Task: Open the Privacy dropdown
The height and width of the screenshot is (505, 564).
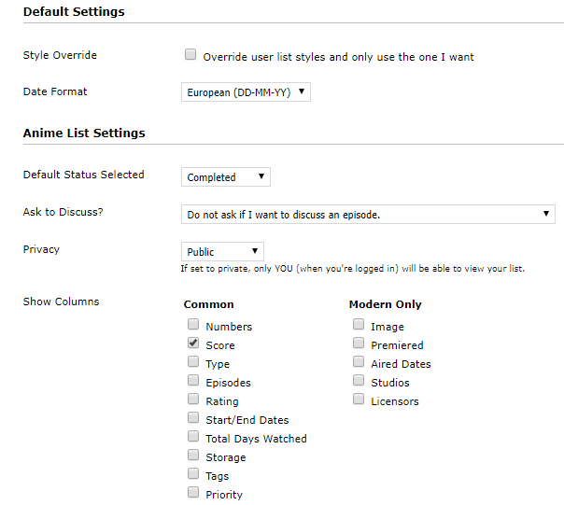Action: click(222, 251)
